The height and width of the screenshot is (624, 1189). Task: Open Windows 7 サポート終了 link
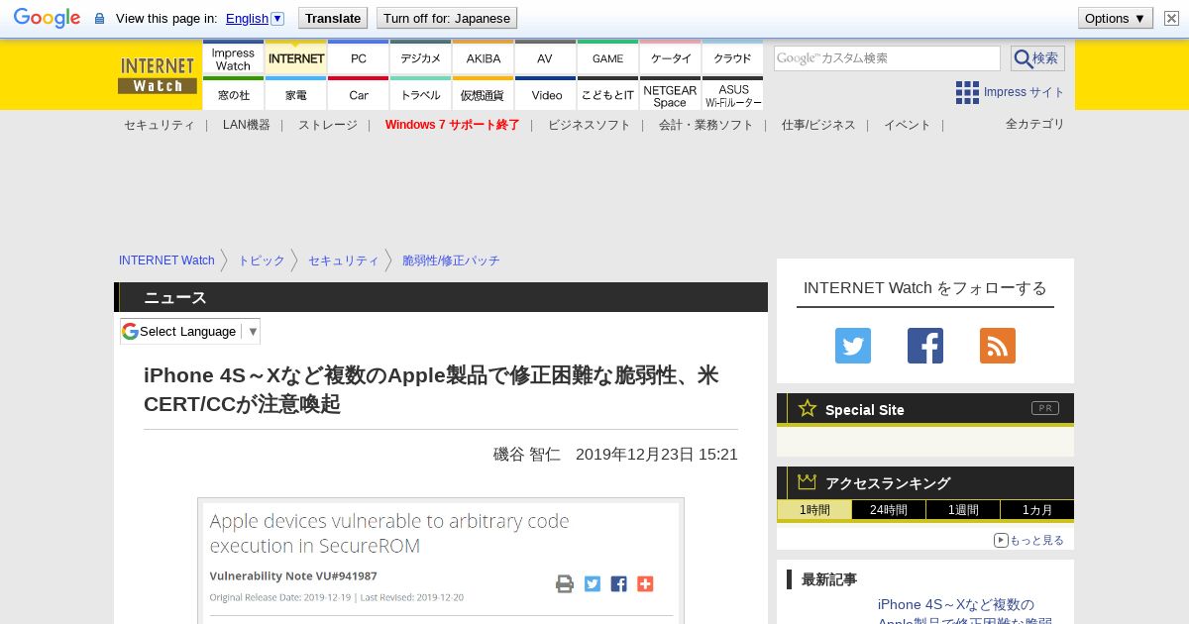(x=452, y=125)
